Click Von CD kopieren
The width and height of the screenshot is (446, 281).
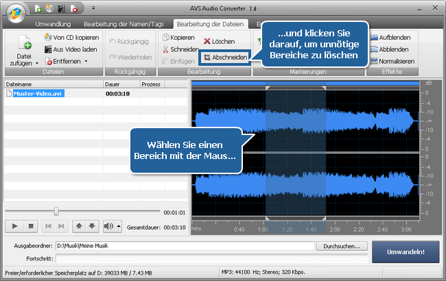(71, 37)
